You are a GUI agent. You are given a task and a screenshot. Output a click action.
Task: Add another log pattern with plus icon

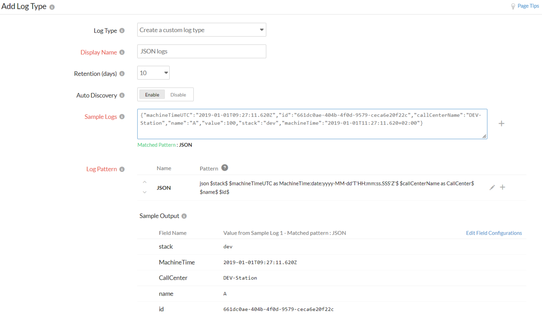pyautogui.click(x=502, y=187)
